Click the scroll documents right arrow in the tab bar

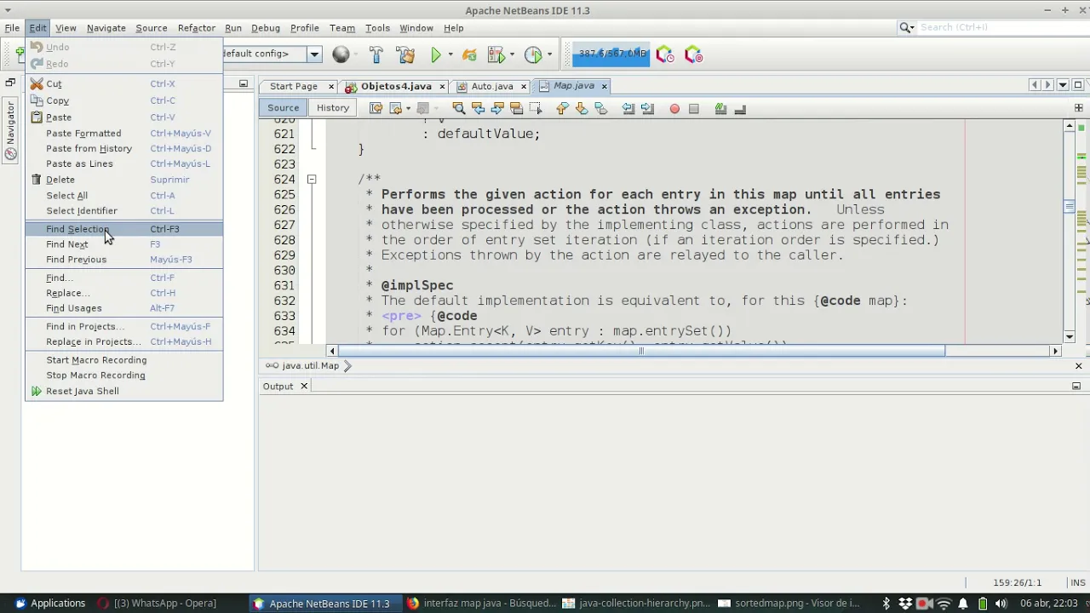(x=1048, y=85)
